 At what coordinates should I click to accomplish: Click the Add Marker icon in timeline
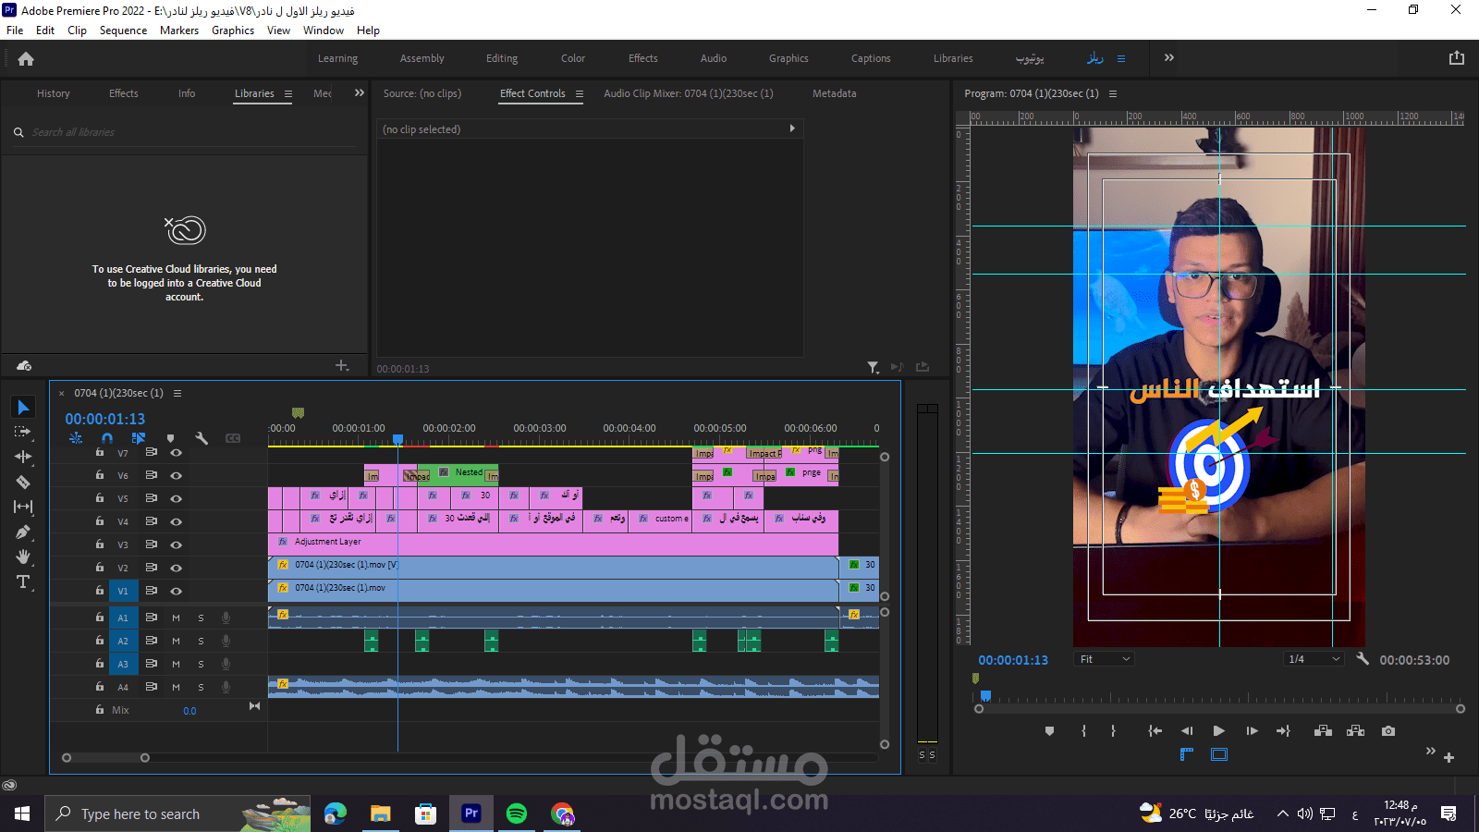coord(170,438)
